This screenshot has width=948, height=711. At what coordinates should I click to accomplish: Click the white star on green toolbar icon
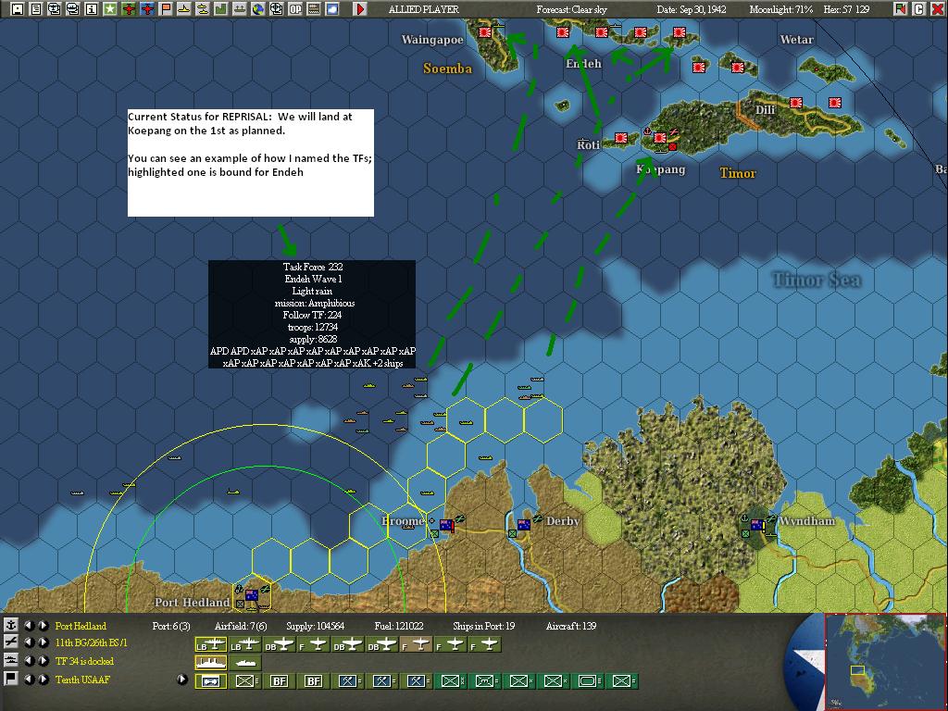[x=110, y=9]
